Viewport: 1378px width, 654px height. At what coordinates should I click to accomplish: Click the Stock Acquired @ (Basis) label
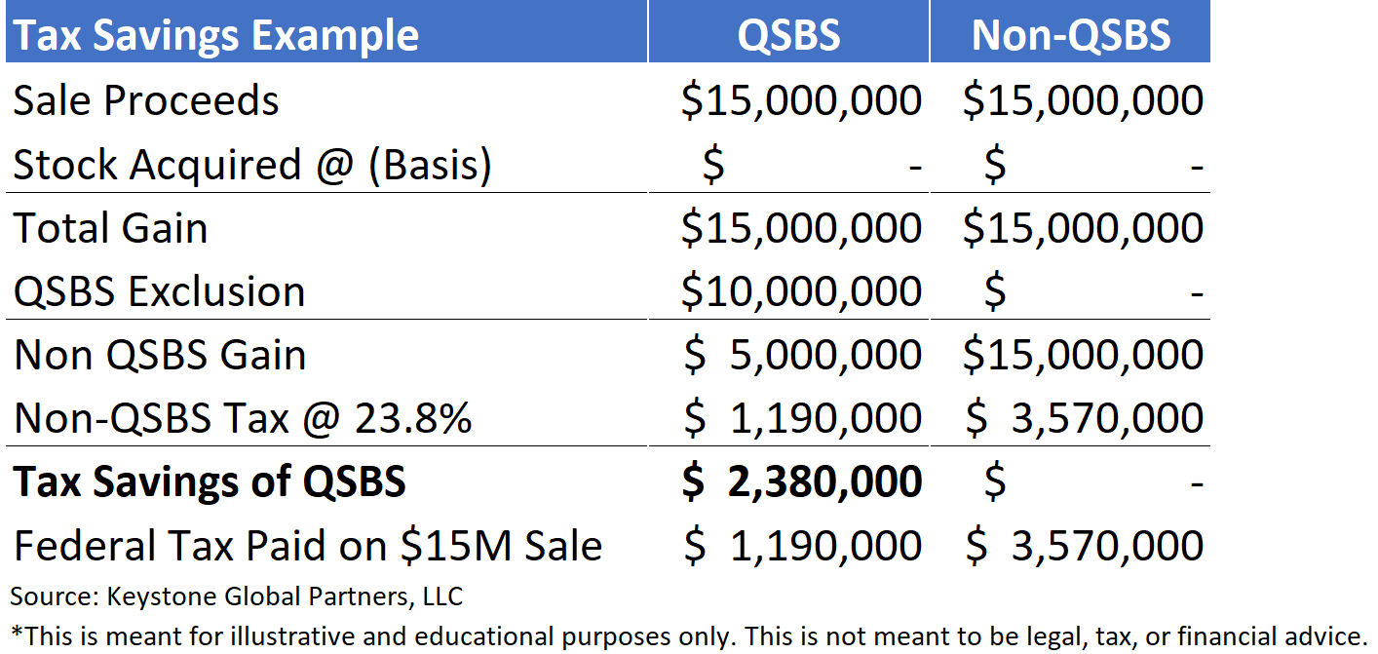tap(252, 166)
